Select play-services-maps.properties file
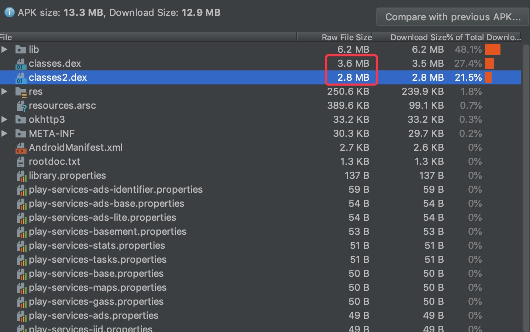The height and width of the screenshot is (332, 530). [x=97, y=287]
